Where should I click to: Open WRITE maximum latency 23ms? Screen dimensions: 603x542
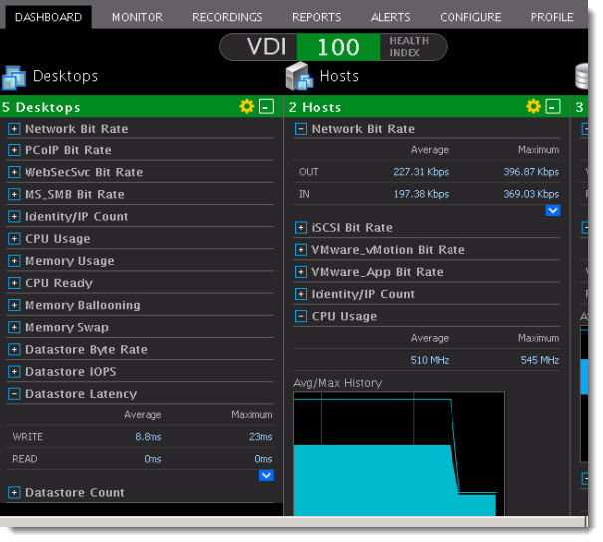click(261, 437)
